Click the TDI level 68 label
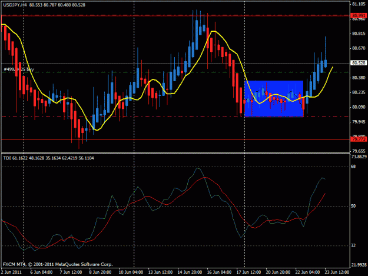Screen dimensions: 368x276 coord(353,167)
